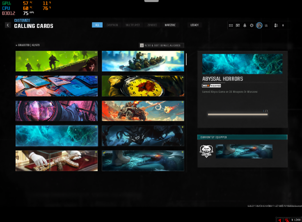Click the equipped emblem skull icon
This screenshot has height=222, width=302.
pos(206,151)
